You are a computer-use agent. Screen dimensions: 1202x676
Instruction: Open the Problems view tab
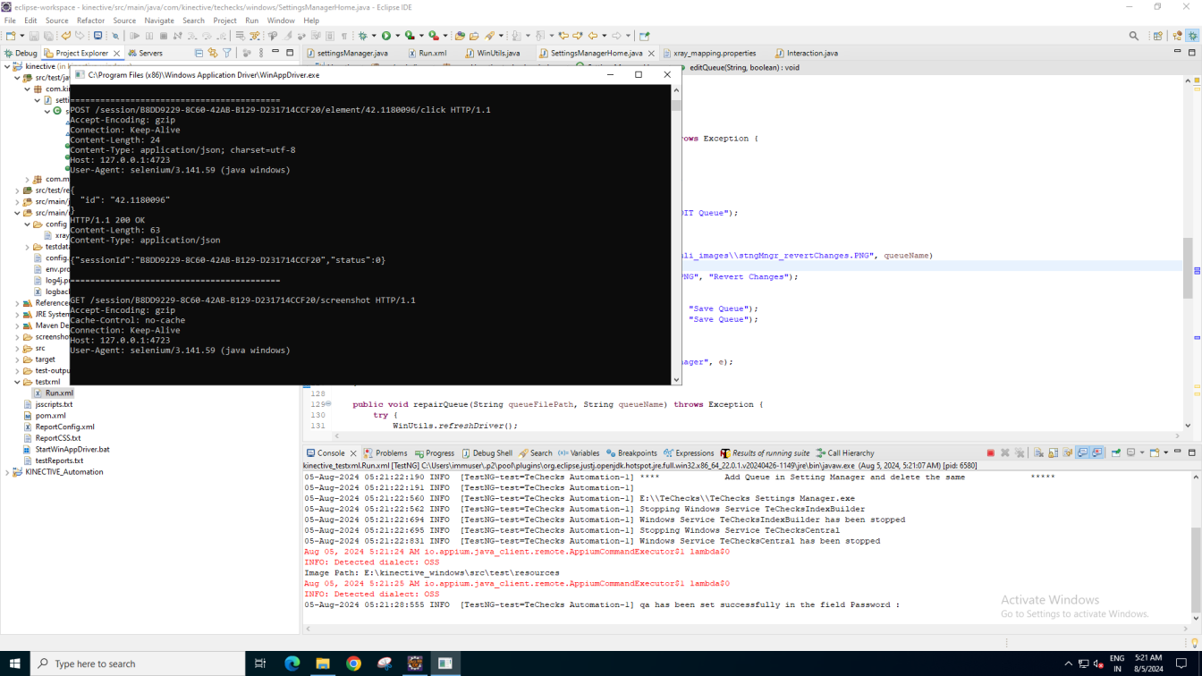coord(390,453)
